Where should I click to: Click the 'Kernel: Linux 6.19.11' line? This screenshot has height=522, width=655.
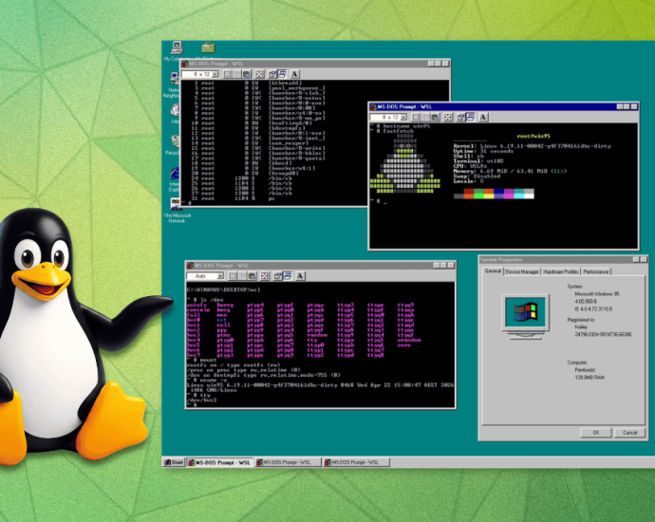tap(533, 146)
